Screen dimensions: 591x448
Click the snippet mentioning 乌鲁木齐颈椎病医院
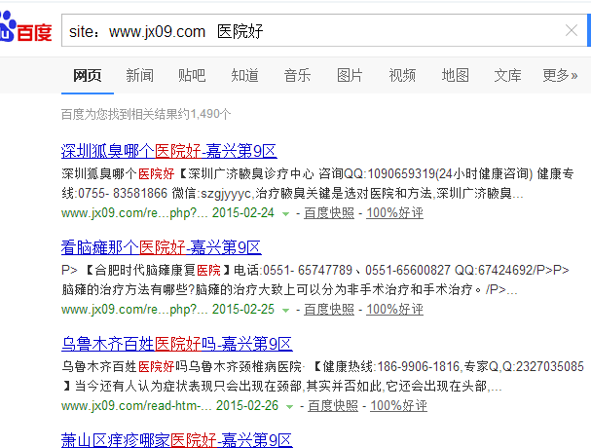click(322, 376)
